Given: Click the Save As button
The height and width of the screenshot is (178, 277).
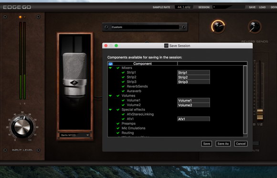Looking at the screenshot, I should pos(223,144).
